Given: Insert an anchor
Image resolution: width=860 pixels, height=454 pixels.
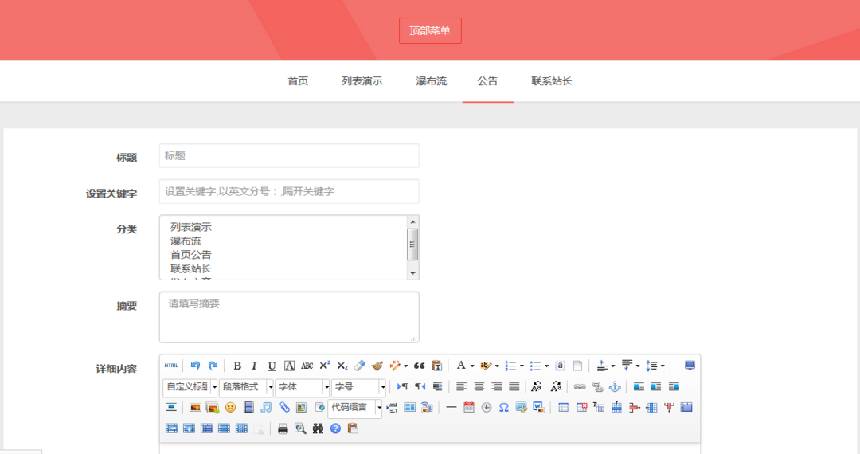Looking at the screenshot, I should [615, 387].
